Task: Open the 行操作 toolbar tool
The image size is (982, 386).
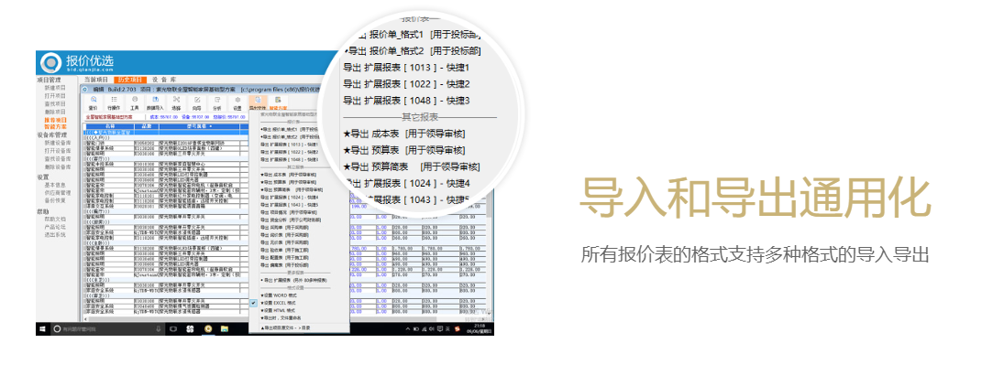Action: (x=113, y=102)
